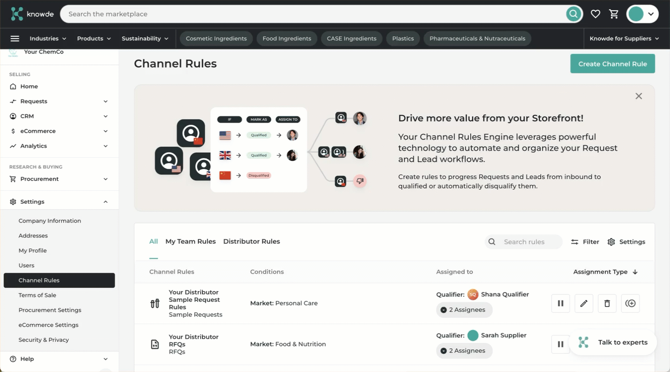Click the search magnifier button in marketplace bar
This screenshot has height=372, width=670.
coord(574,14)
